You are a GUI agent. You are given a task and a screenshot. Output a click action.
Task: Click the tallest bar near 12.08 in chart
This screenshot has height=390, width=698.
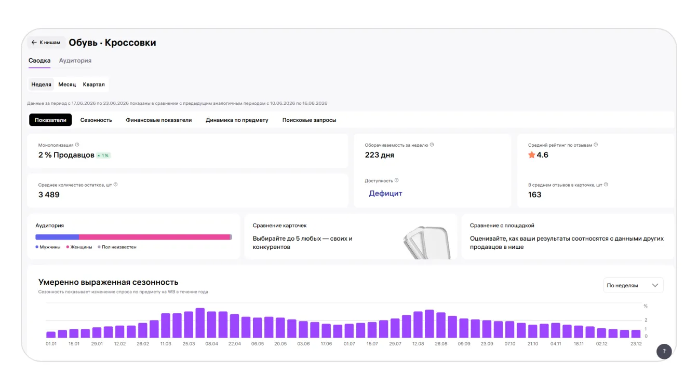(429, 324)
